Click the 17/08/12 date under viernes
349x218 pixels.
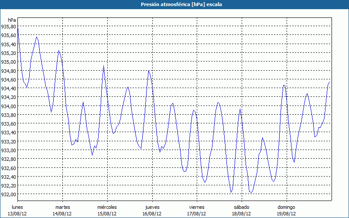(197, 214)
